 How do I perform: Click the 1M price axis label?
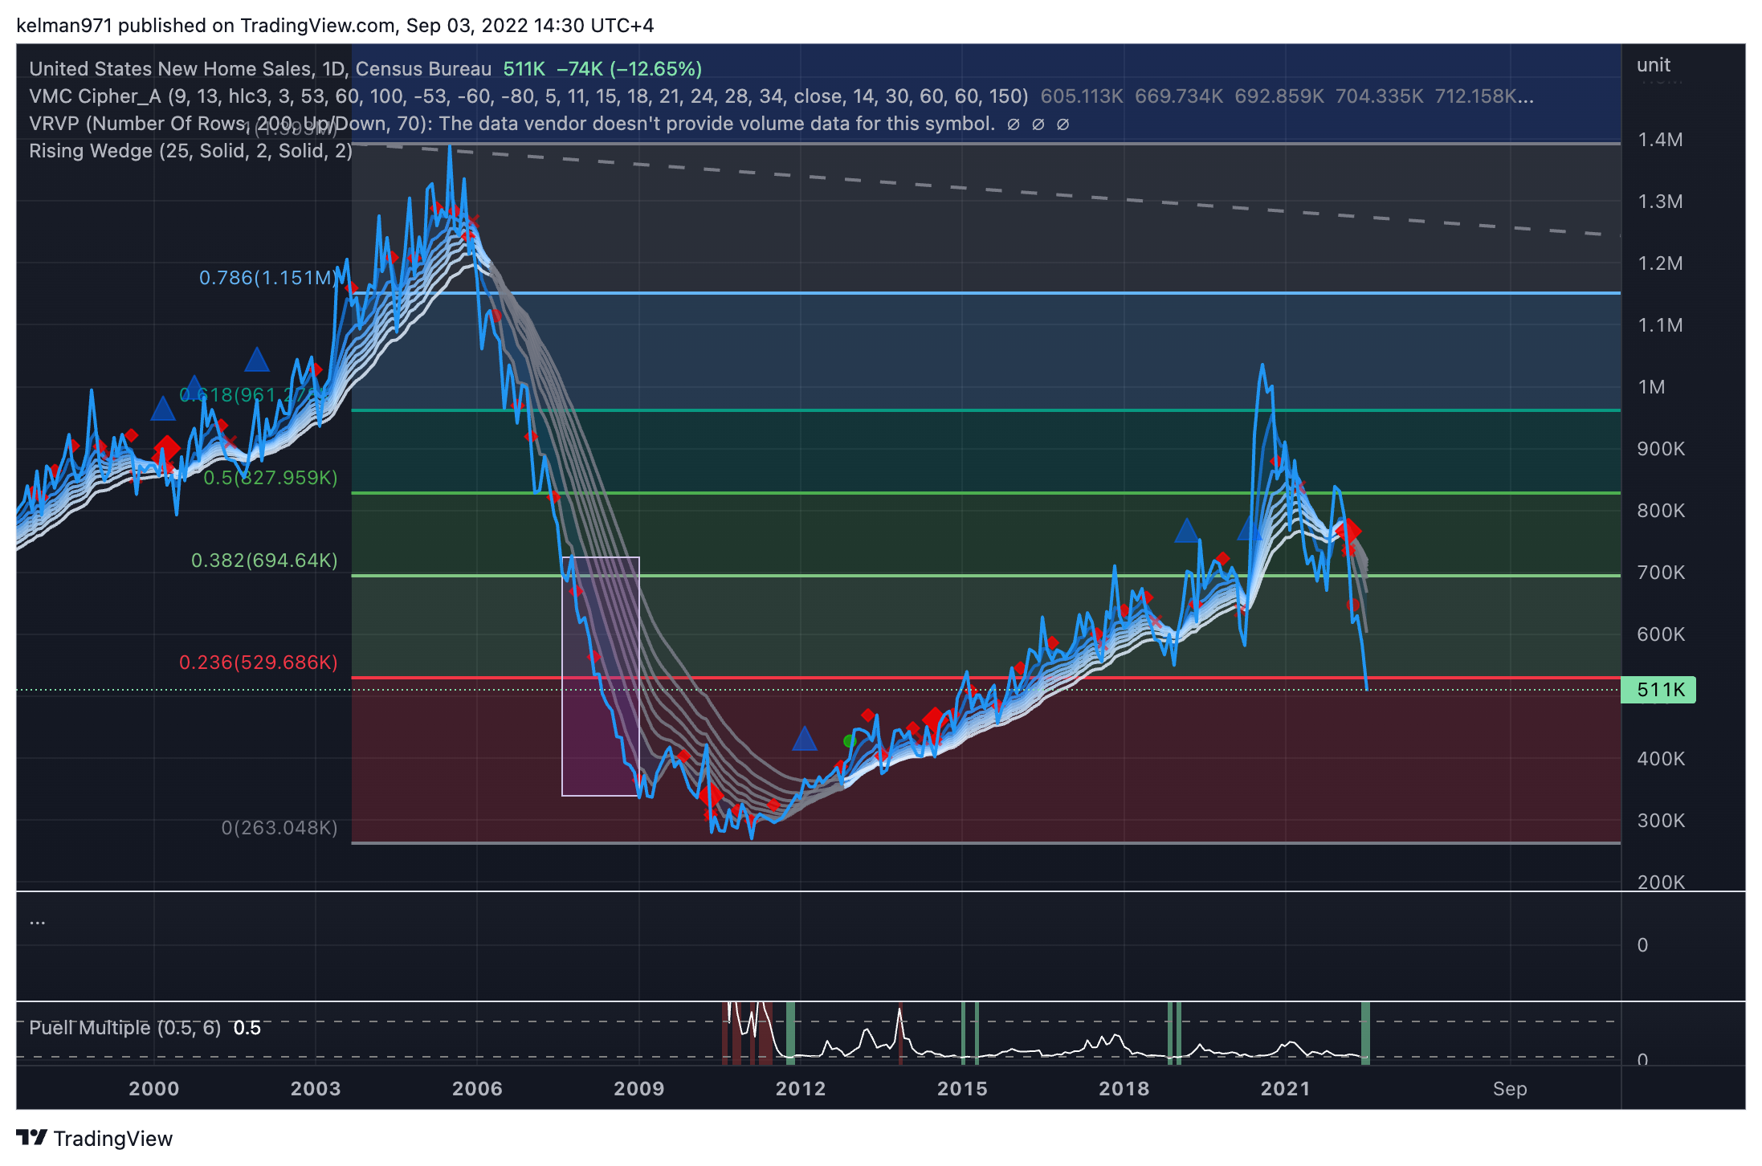tap(1651, 387)
